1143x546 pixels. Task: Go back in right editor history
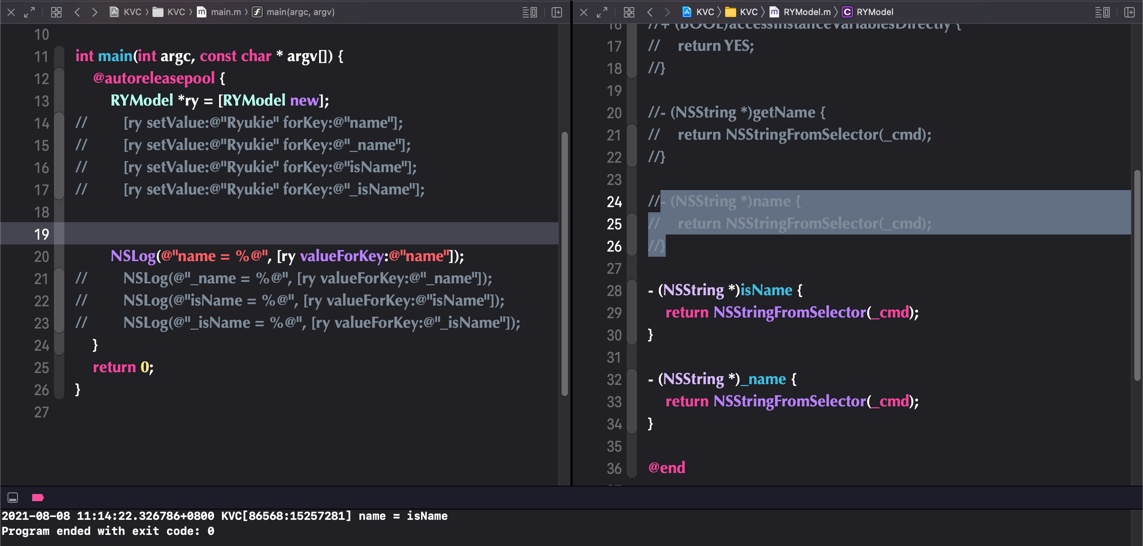click(x=650, y=12)
